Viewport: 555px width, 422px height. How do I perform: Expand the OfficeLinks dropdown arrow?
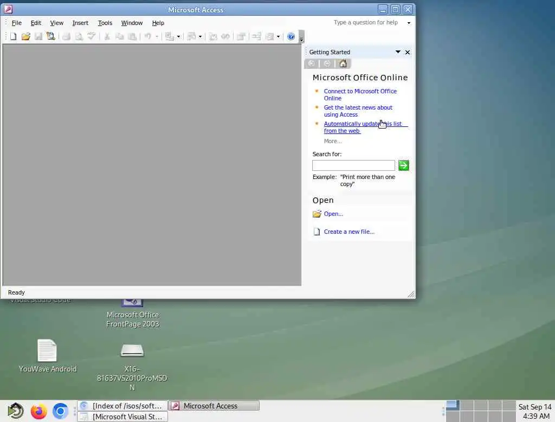[x=178, y=36]
